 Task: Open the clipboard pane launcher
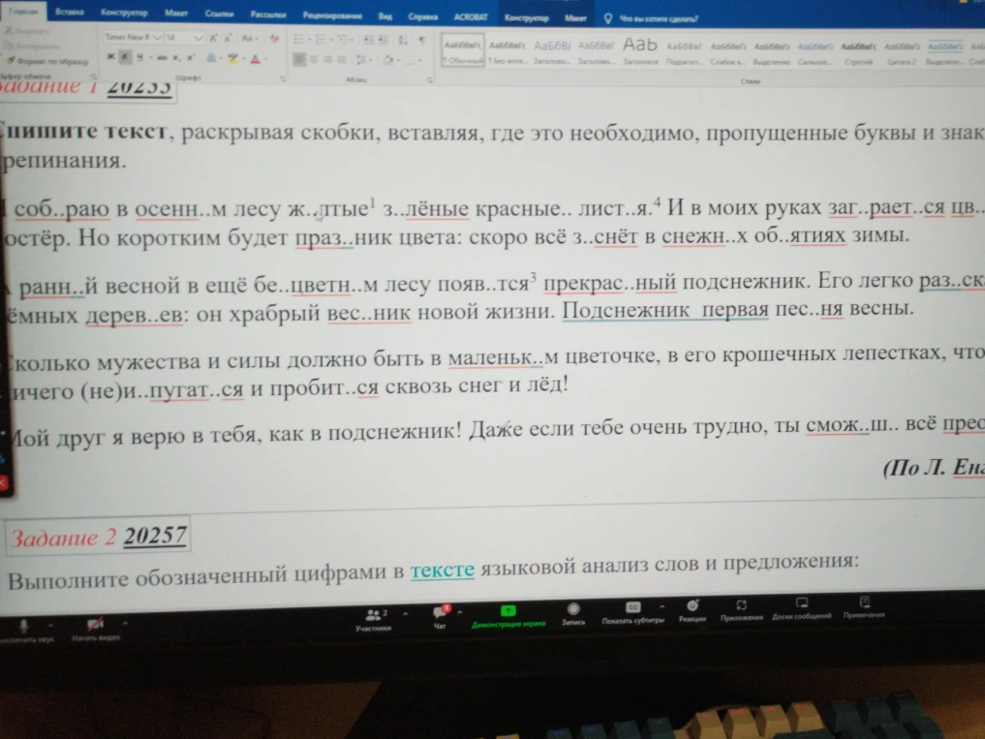[94, 77]
